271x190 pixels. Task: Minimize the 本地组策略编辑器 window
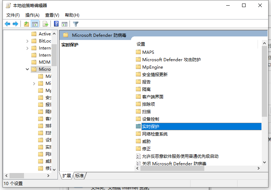pyautogui.click(x=228, y=5)
